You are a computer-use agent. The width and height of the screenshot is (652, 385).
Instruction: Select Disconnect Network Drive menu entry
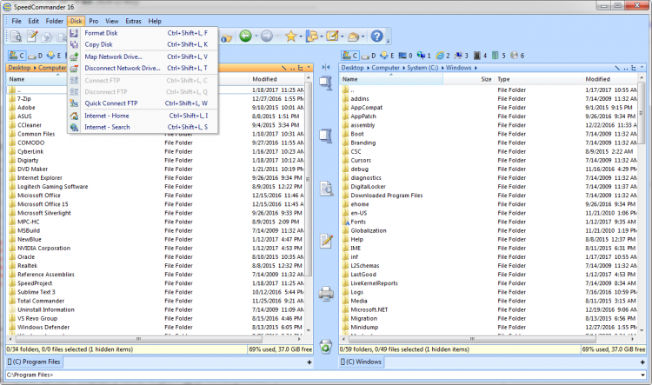pos(143,68)
